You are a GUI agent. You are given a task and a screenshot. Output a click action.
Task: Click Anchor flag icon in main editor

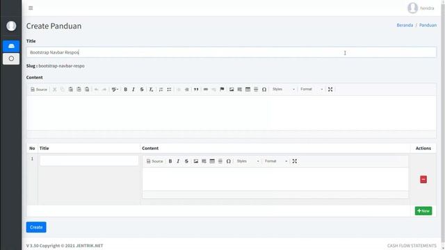pyautogui.click(x=222, y=90)
